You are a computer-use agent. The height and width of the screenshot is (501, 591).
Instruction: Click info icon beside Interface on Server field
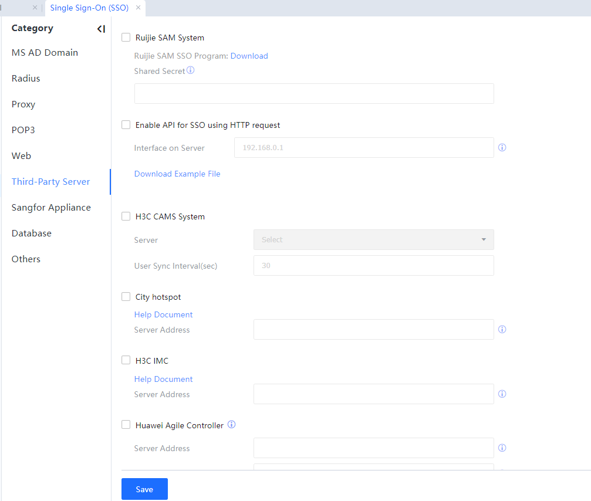tap(502, 148)
